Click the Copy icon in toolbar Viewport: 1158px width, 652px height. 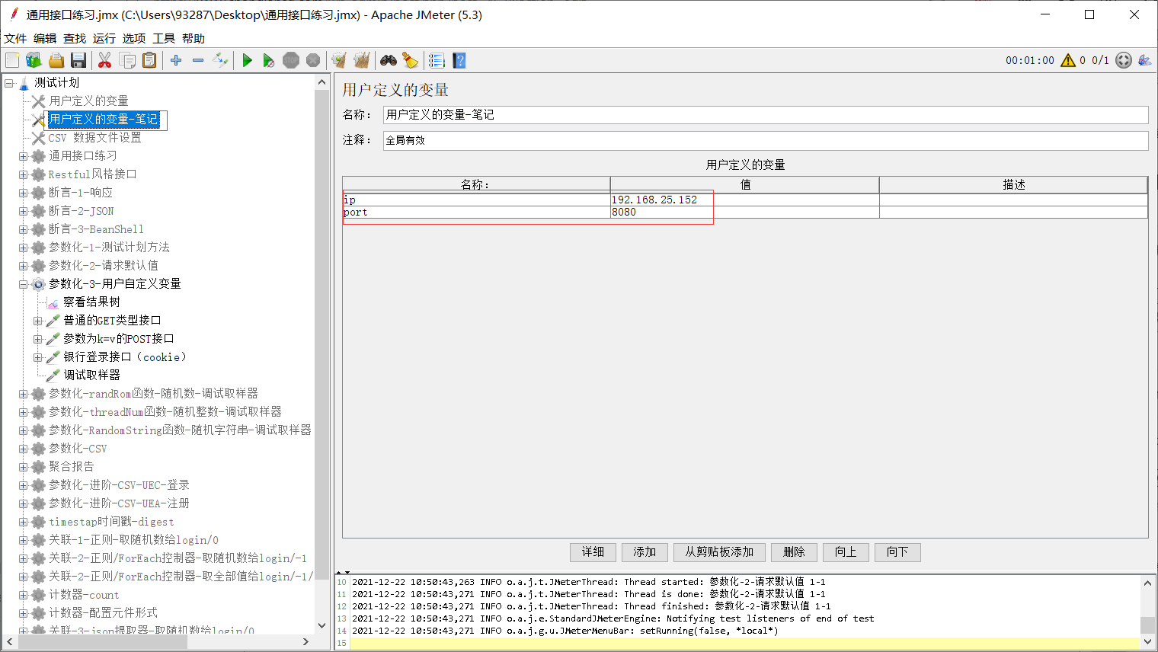[x=127, y=60]
